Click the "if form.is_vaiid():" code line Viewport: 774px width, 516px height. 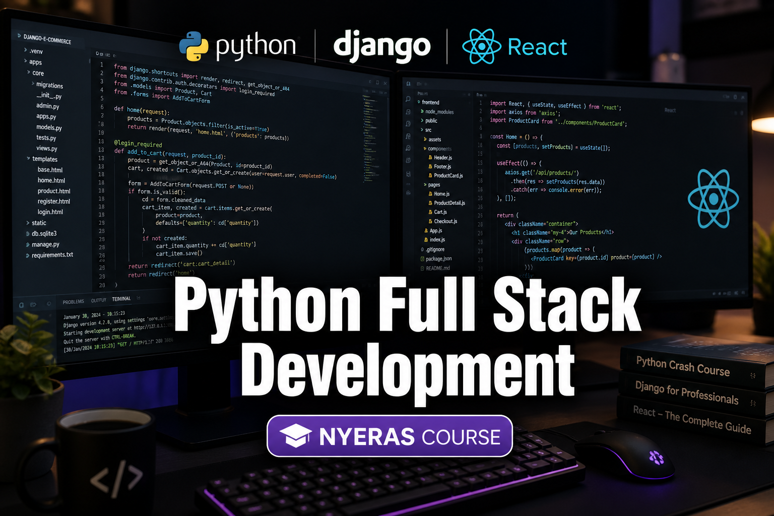pos(157,191)
